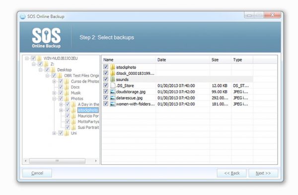Select the Mauricio Por tree item
The width and height of the screenshot is (298, 195).
pyautogui.click(x=88, y=116)
